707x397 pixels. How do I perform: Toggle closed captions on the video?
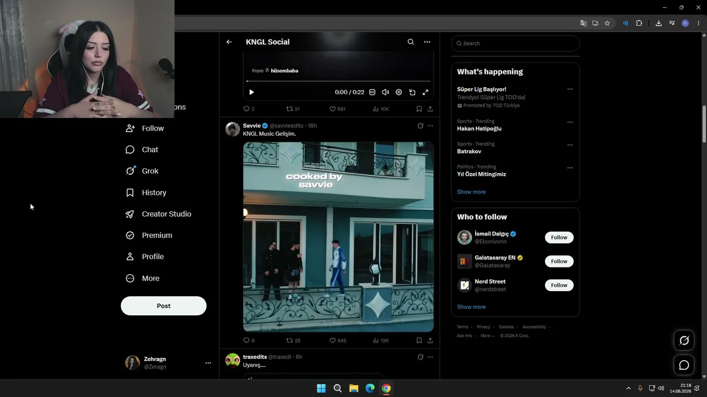point(372,92)
